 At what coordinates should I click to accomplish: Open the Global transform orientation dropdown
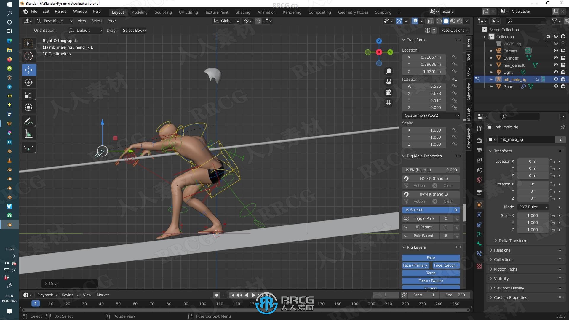(x=226, y=21)
